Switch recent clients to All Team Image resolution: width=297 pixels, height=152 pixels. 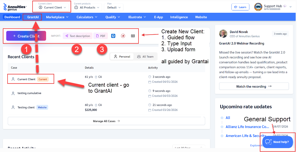[145, 56]
